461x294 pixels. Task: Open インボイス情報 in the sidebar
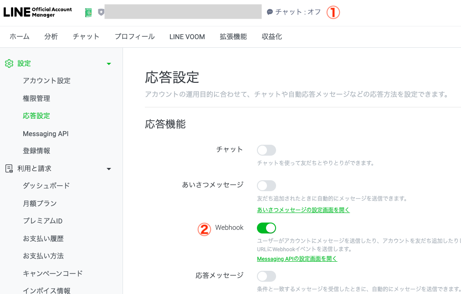(x=46, y=290)
